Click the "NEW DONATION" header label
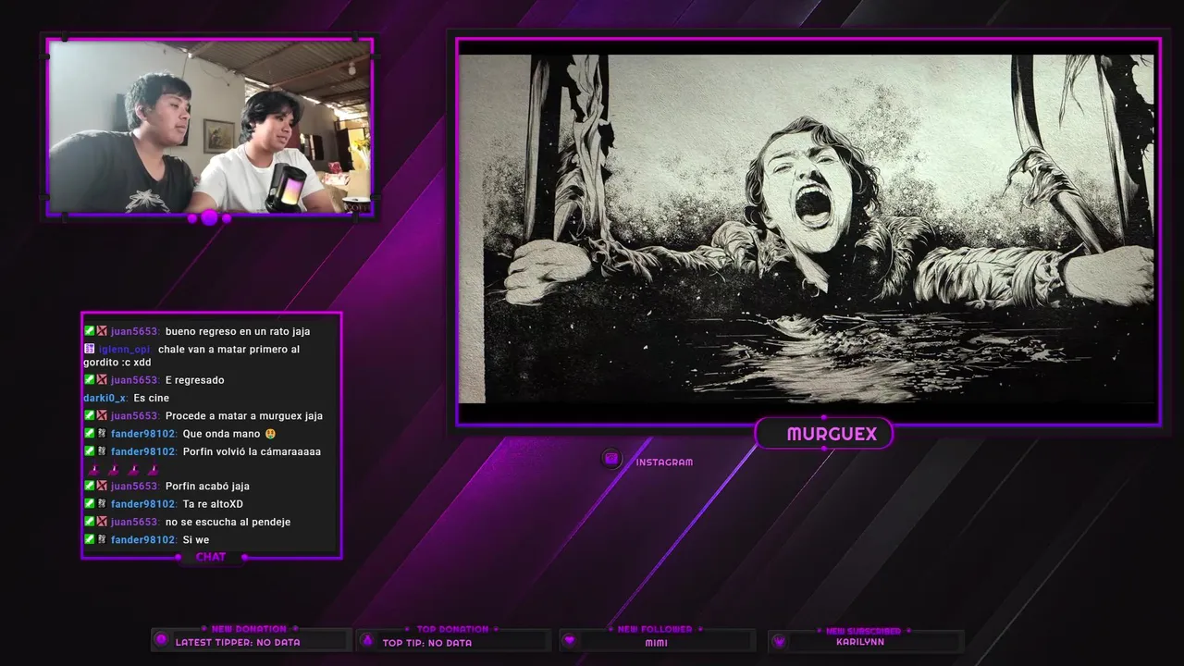 point(249,629)
